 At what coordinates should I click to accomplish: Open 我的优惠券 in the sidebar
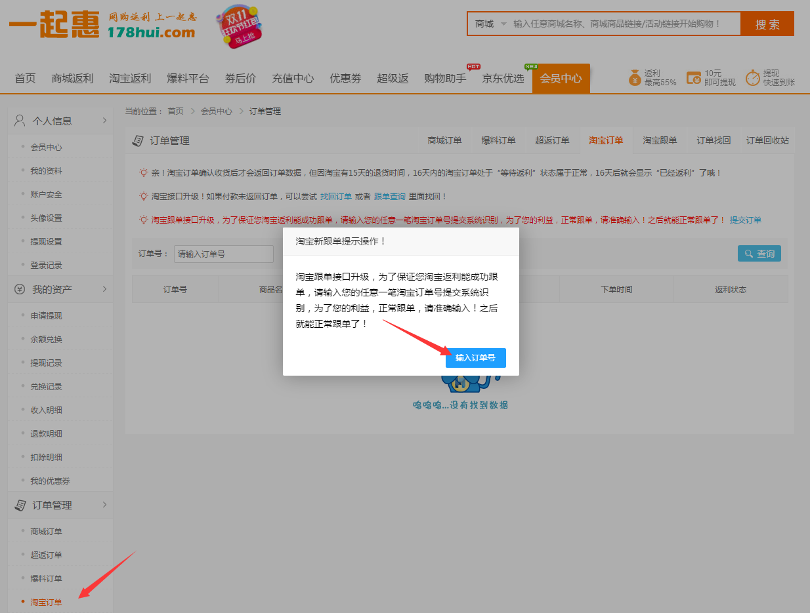coord(50,481)
